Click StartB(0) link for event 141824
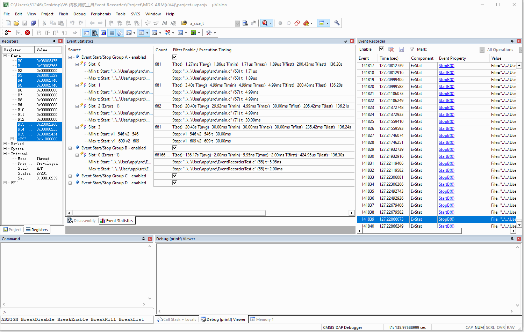The image size is (524, 332). (446, 115)
